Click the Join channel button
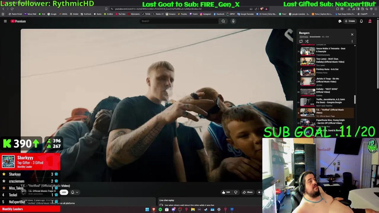The image size is (379, 213). coord(64,192)
